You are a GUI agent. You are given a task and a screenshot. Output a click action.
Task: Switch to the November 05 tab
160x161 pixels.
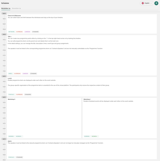point(16,8)
